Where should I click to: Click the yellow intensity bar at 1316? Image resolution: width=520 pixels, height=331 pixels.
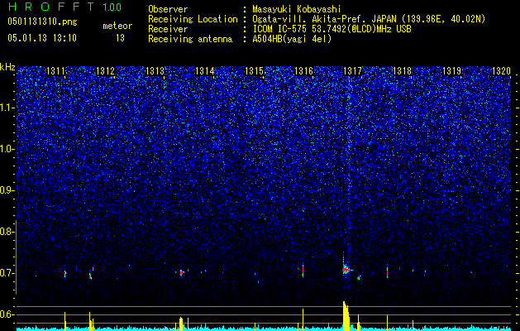303,319
